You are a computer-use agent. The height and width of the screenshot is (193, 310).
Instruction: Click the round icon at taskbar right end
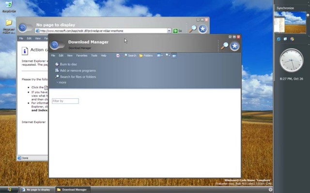(270, 190)
